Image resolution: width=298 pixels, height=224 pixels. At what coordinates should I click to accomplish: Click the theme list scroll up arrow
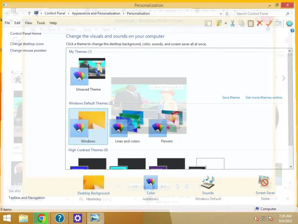[x=290, y=51]
